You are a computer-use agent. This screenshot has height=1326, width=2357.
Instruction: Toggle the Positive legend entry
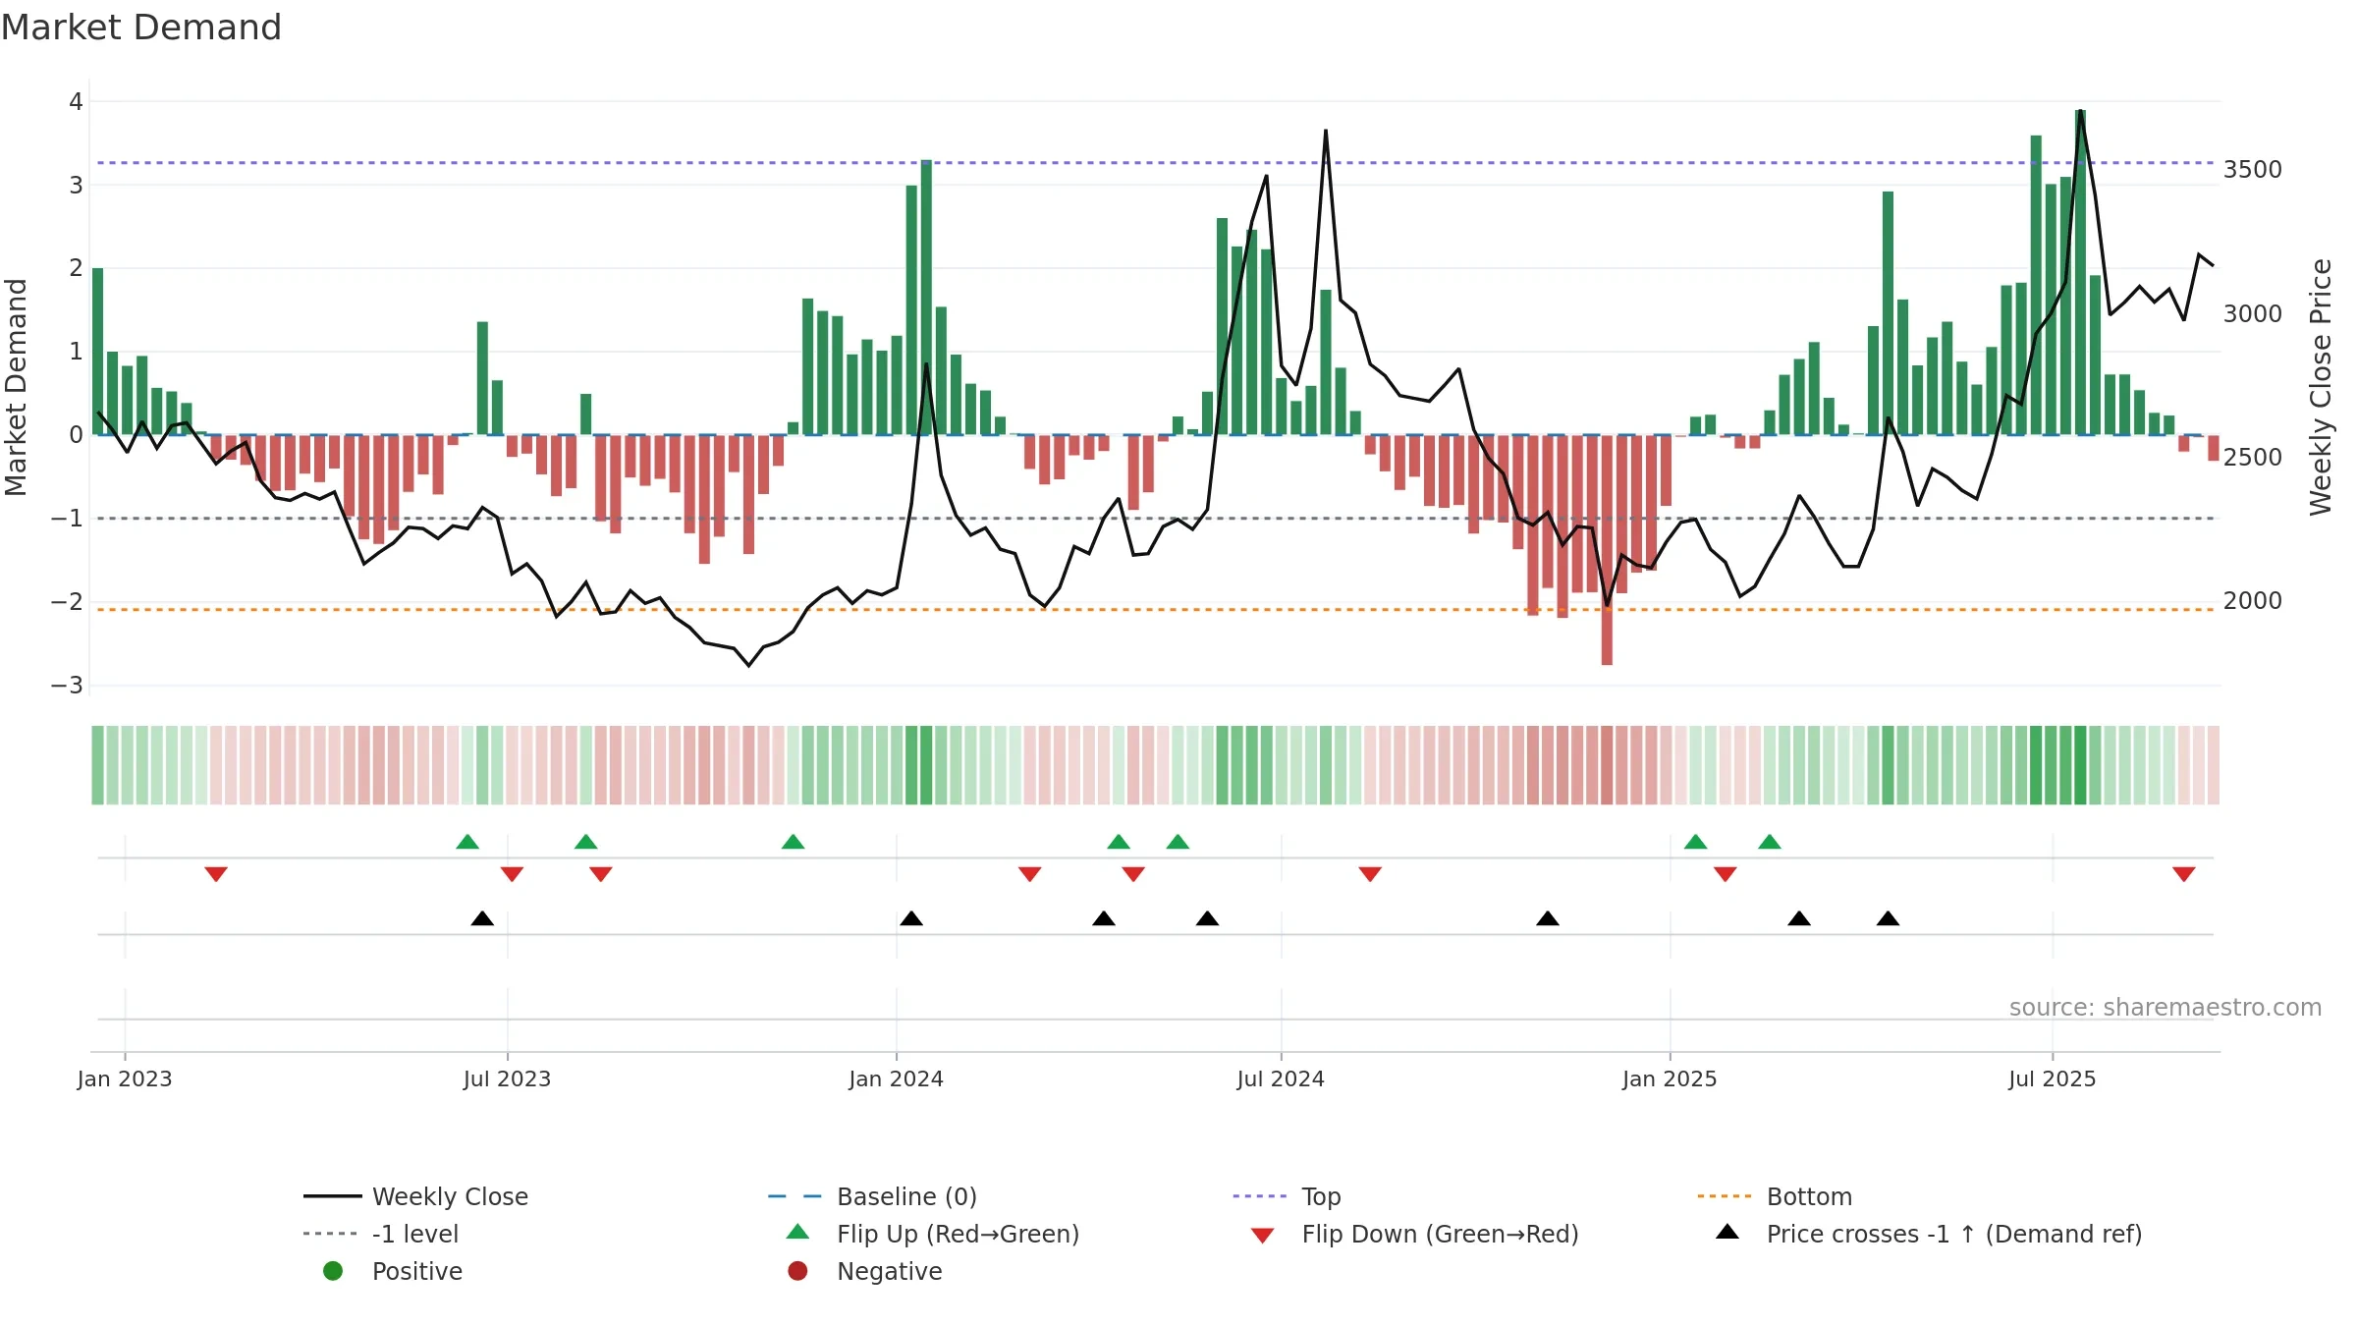point(392,1271)
